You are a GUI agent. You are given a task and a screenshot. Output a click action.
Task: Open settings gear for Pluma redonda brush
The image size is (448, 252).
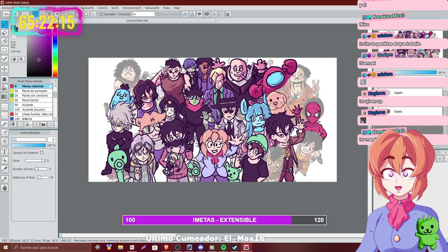click(x=51, y=86)
